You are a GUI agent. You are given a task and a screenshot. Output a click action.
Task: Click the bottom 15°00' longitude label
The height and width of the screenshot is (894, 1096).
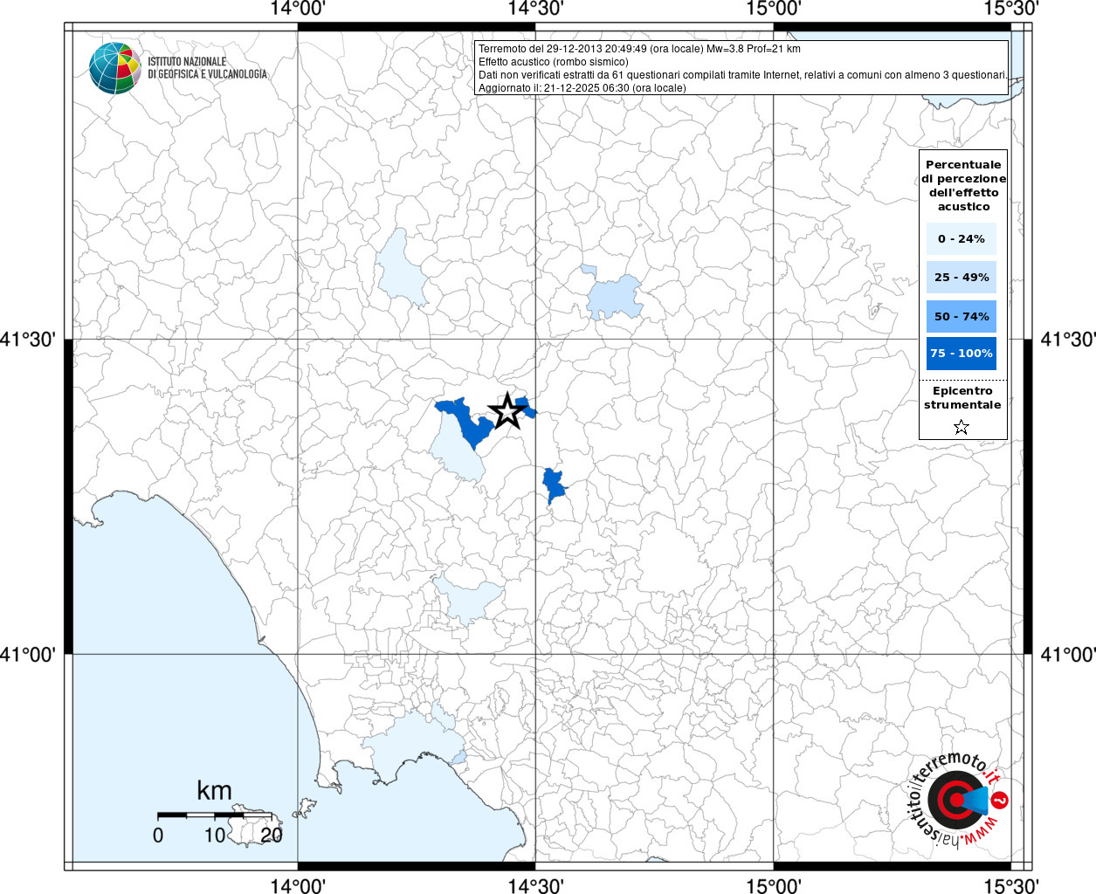point(774,885)
